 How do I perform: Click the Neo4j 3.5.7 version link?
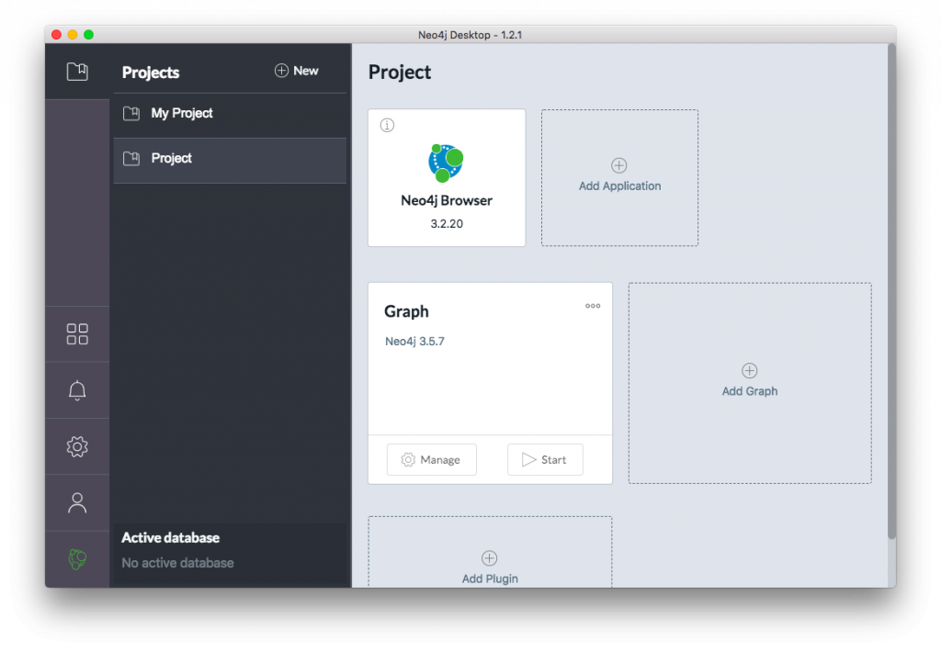(414, 342)
